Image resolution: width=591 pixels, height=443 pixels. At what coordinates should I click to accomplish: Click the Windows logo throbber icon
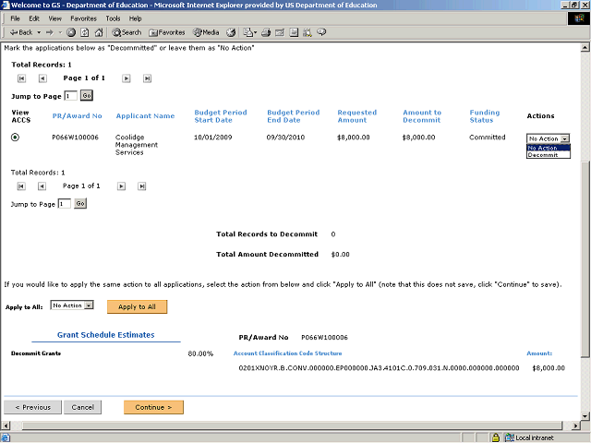[579, 18]
